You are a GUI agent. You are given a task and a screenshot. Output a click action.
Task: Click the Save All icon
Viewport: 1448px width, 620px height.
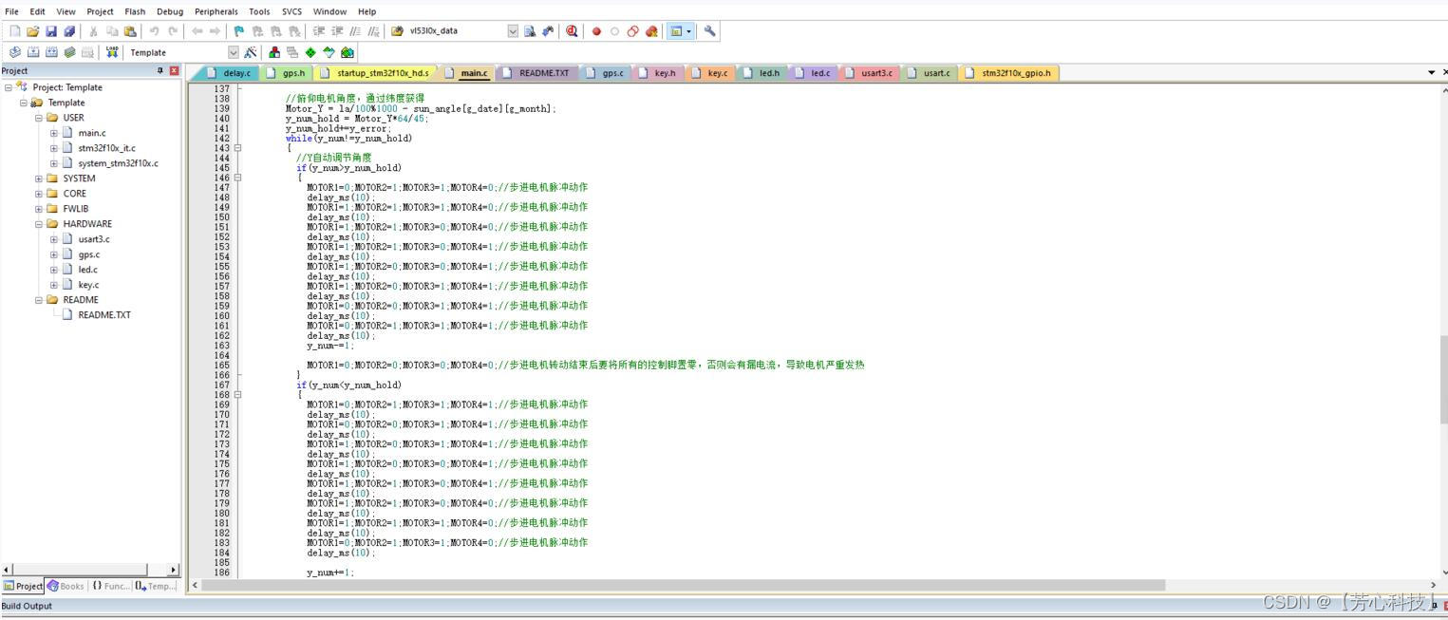(69, 31)
